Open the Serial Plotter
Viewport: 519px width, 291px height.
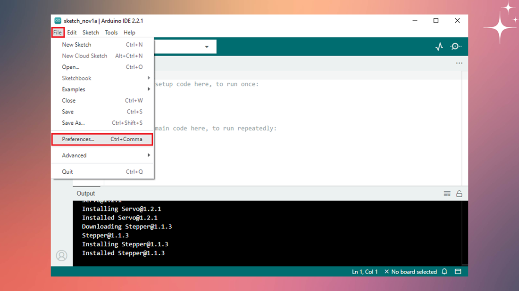click(x=439, y=47)
